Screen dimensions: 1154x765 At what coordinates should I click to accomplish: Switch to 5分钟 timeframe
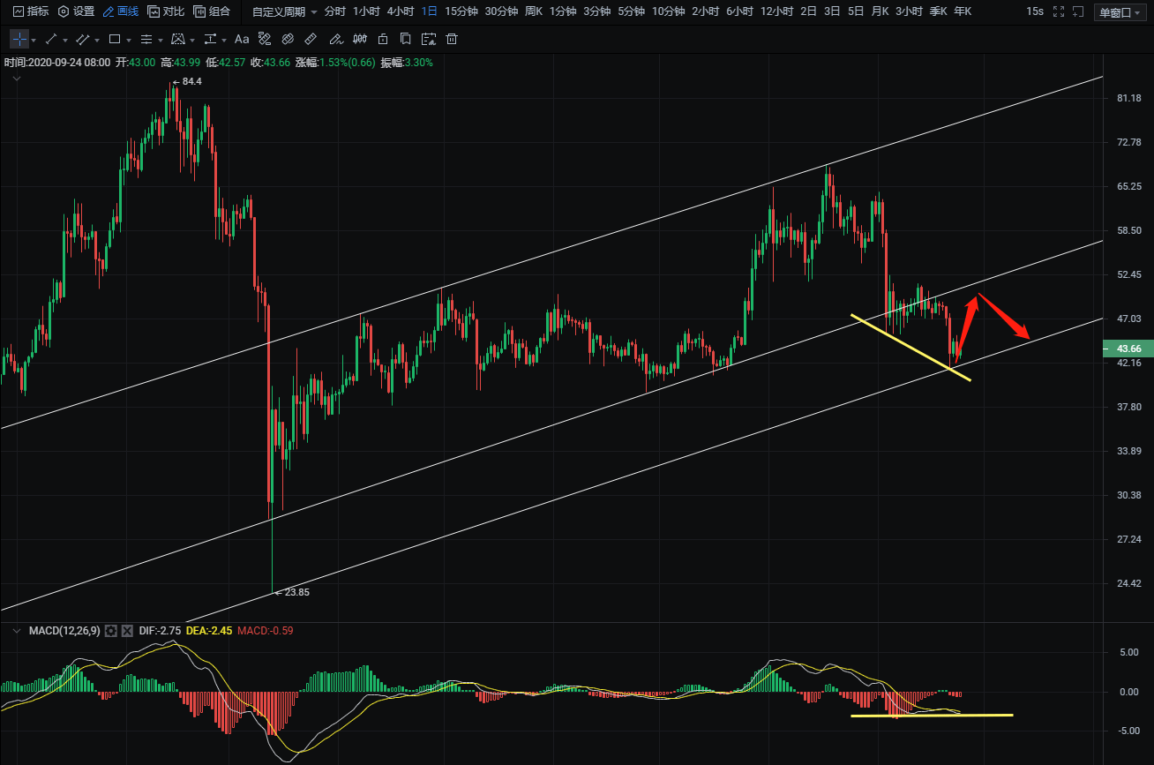pos(632,11)
